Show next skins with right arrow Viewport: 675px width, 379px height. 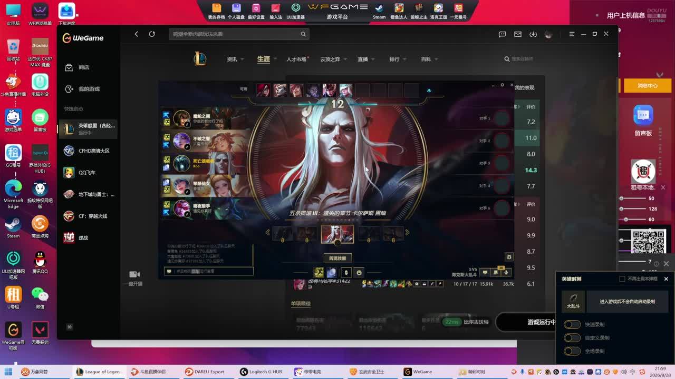click(x=407, y=233)
